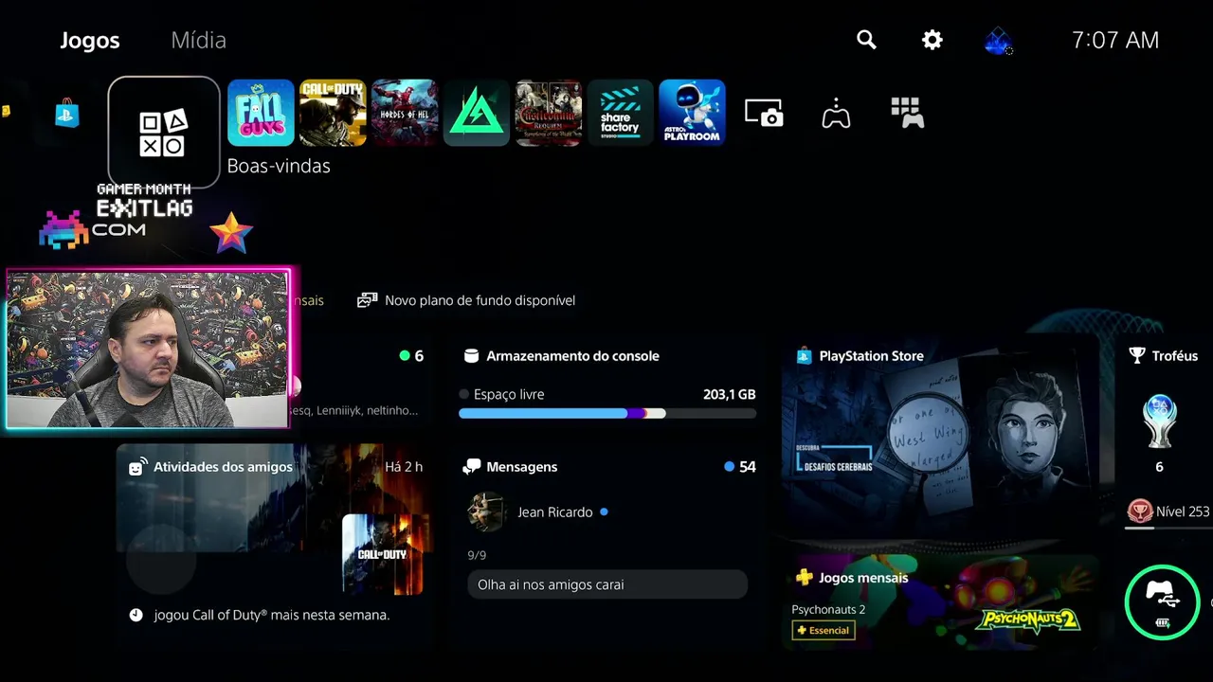Image resolution: width=1213 pixels, height=682 pixels.
Task: Click the Essencial PS Plus badge
Action: click(823, 630)
